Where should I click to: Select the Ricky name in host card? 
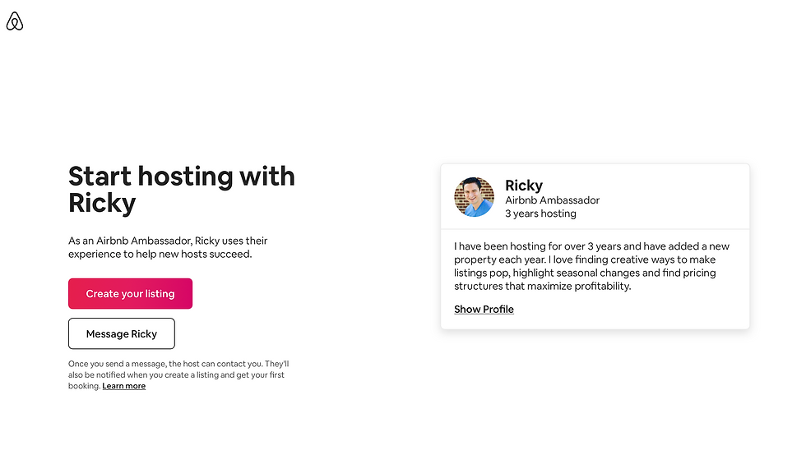(x=524, y=186)
